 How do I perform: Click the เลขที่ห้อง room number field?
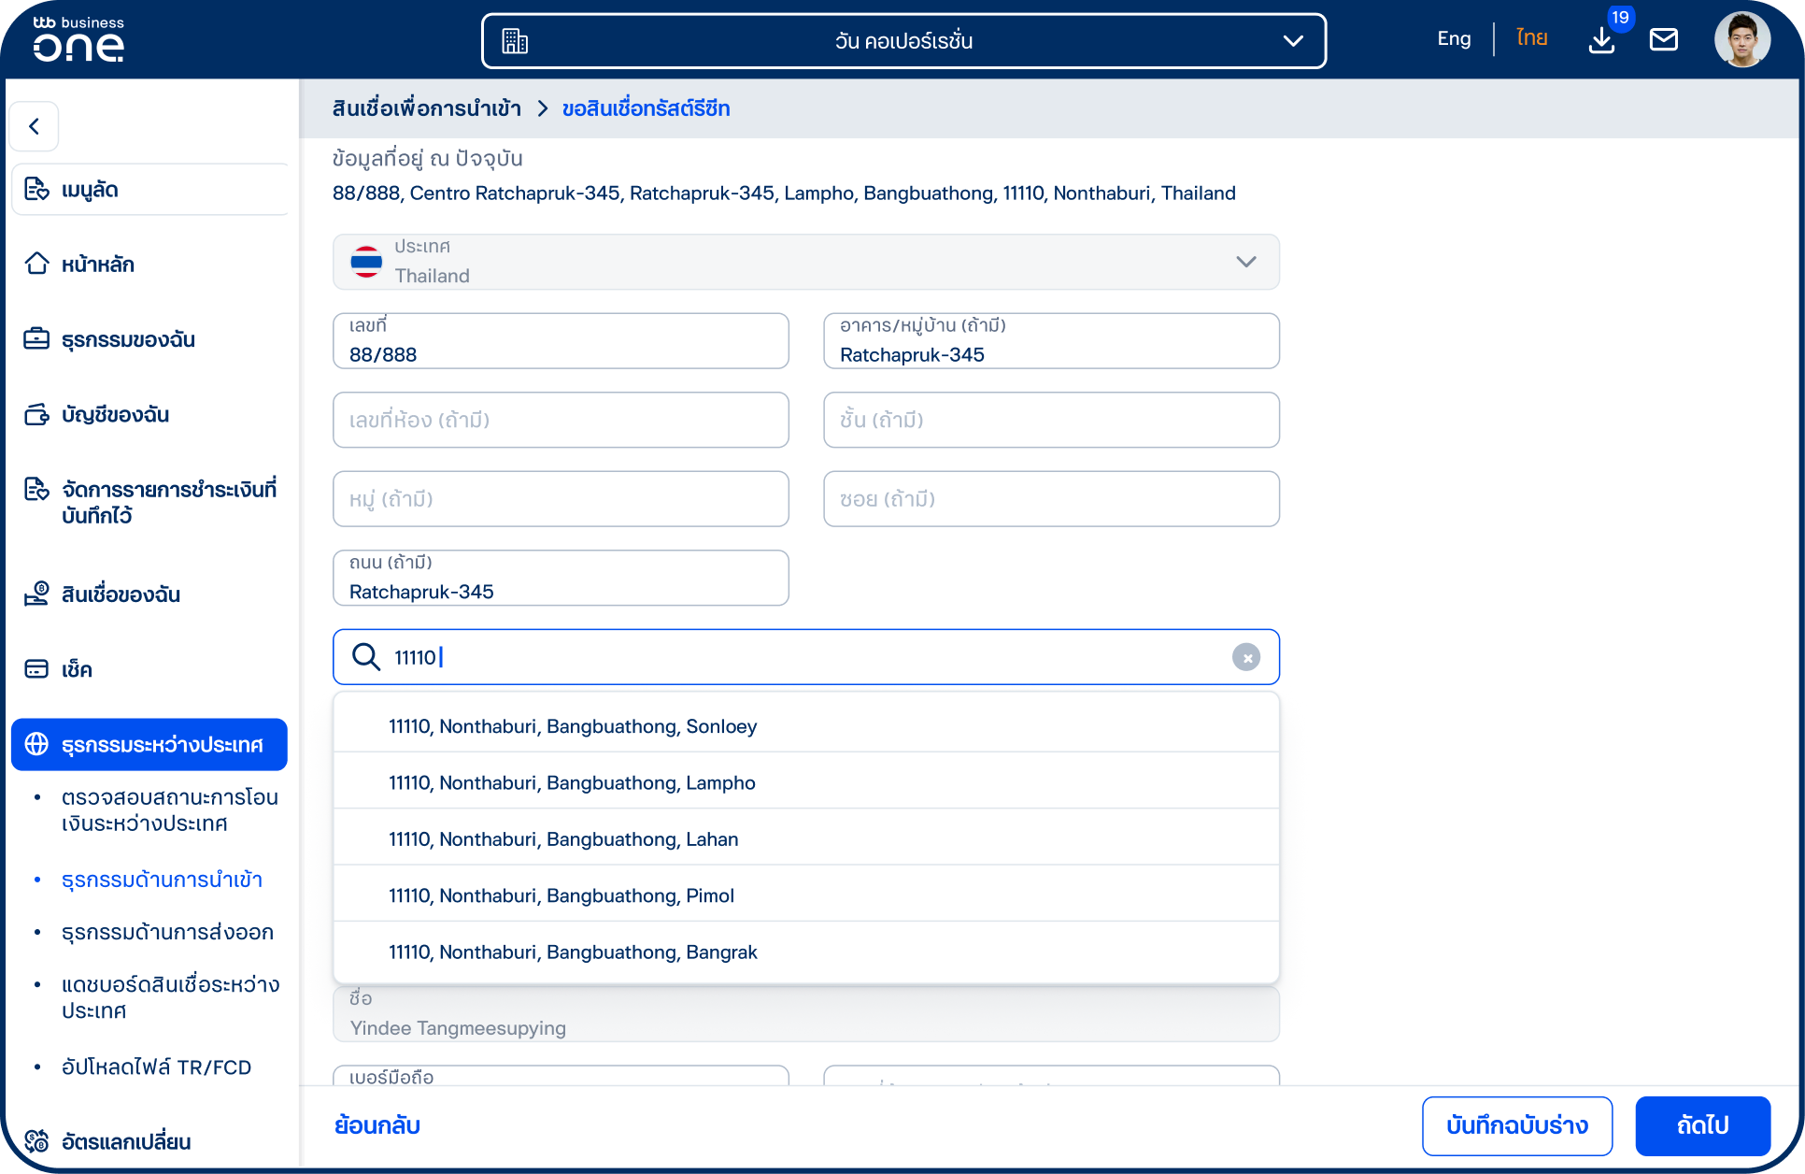click(561, 420)
